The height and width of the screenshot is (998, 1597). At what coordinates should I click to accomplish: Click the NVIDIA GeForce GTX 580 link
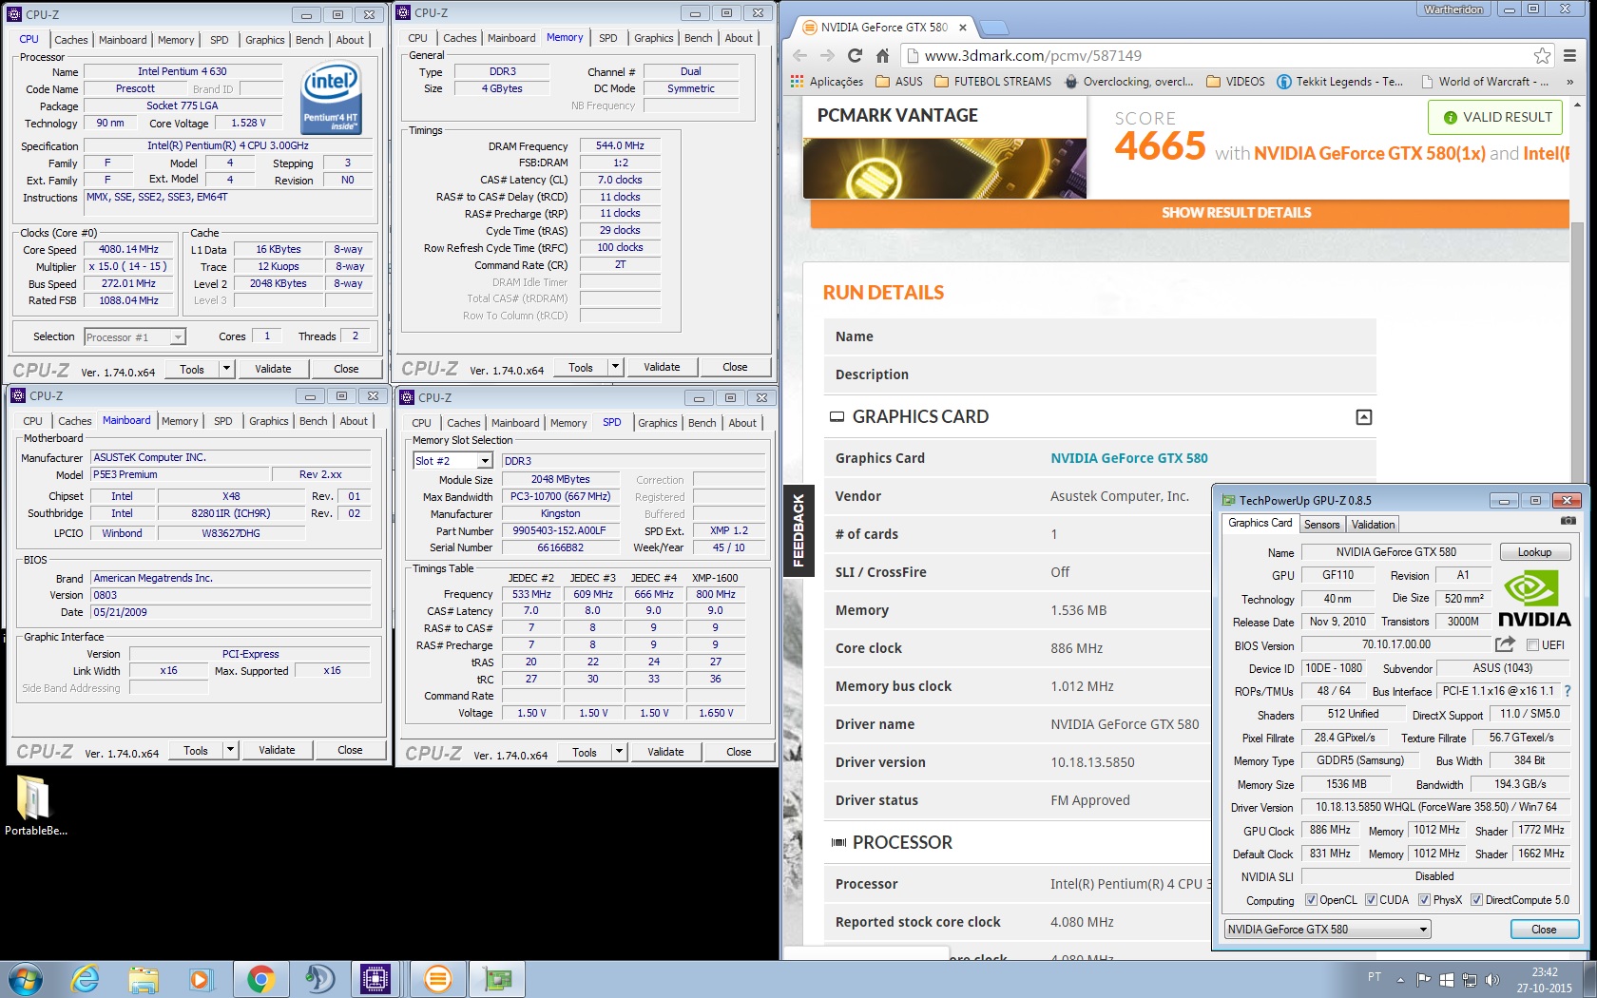click(x=1128, y=458)
